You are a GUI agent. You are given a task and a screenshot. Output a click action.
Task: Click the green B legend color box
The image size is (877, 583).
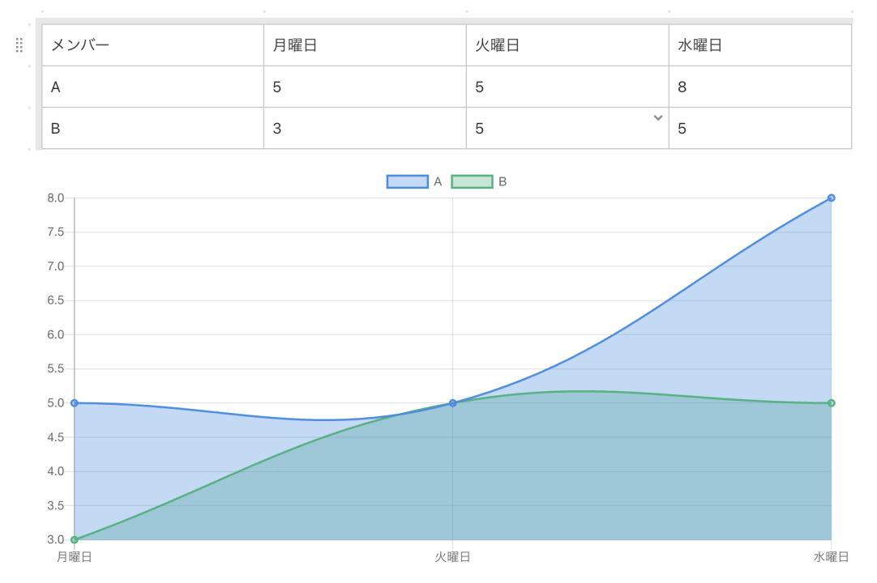pos(472,181)
